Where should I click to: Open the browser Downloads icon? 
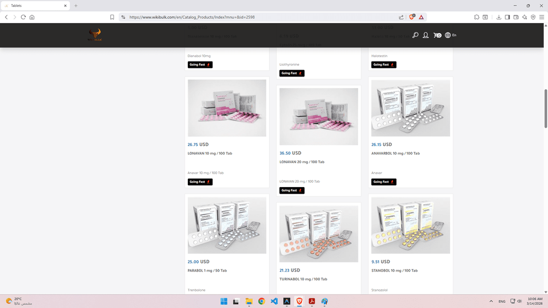pyautogui.click(x=499, y=17)
